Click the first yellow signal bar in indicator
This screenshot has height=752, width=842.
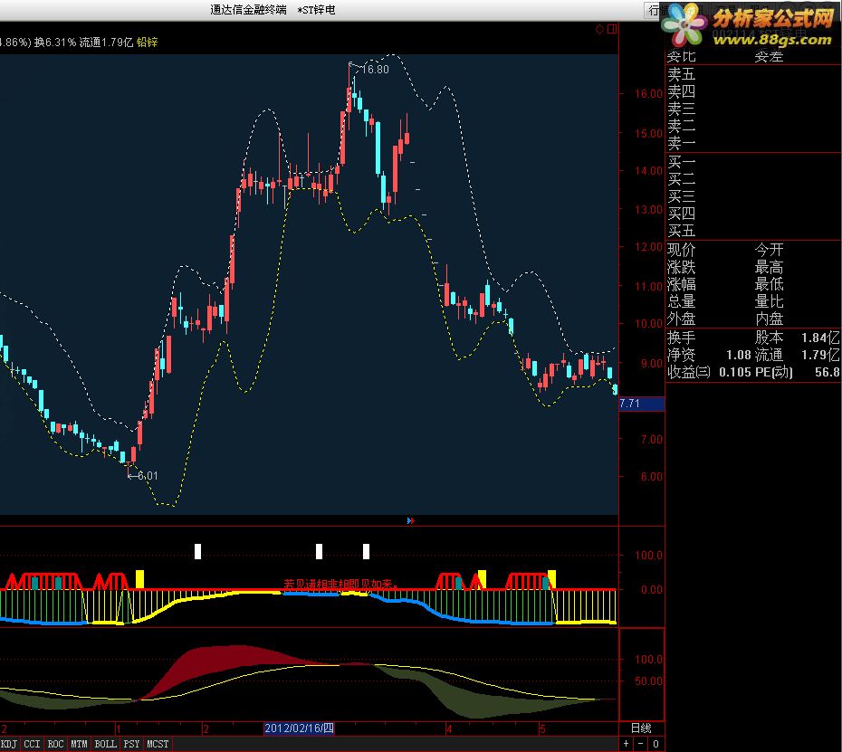pyautogui.click(x=139, y=580)
